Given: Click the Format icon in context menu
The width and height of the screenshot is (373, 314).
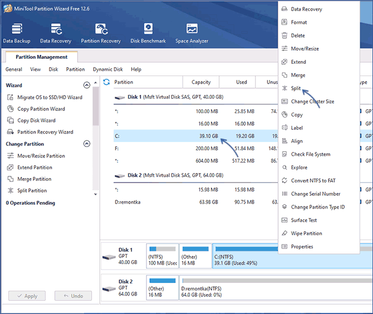Looking at the screenshot, I should 284,22.
